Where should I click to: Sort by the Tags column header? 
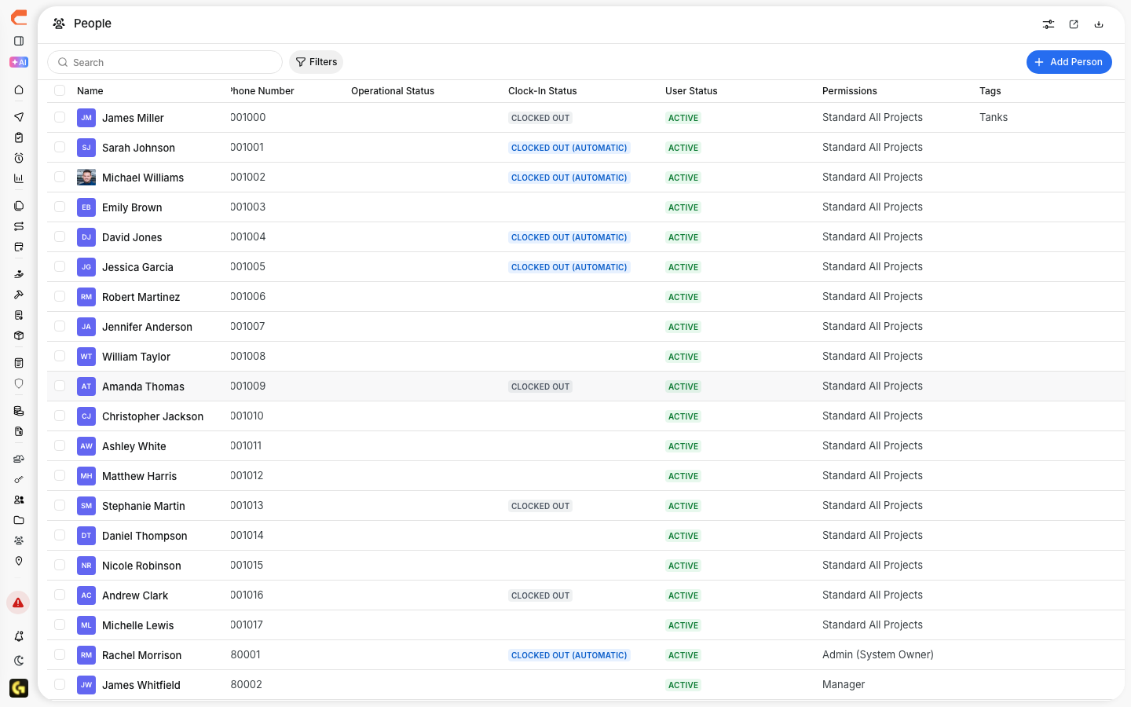coord(990,91)
